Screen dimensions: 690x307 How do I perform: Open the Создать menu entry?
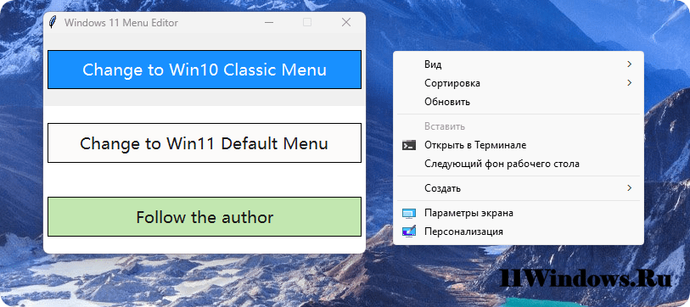[x=519, y=188]
